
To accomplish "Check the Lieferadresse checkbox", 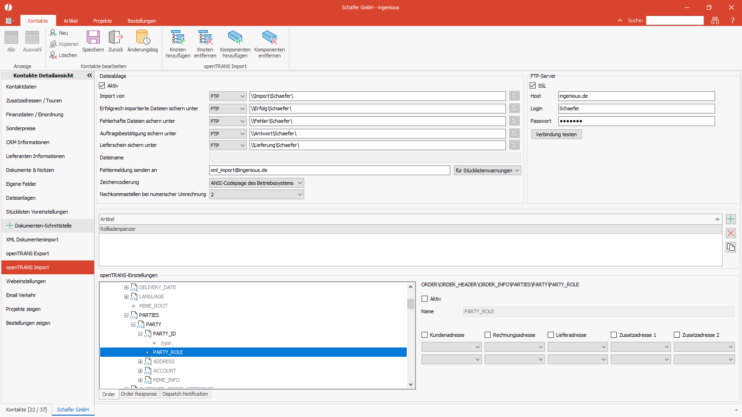I will [x=550, y=335].
